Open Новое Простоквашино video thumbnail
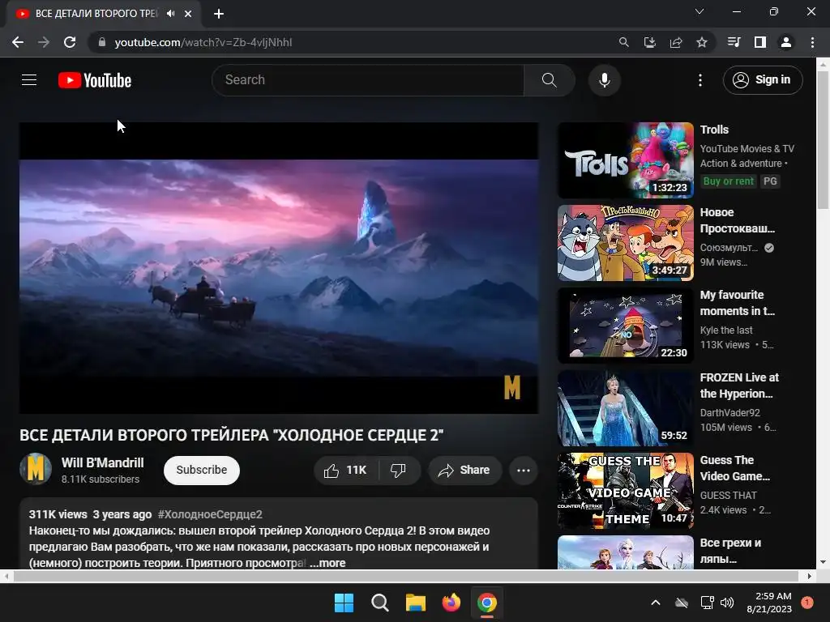 (x=626, y=243)
